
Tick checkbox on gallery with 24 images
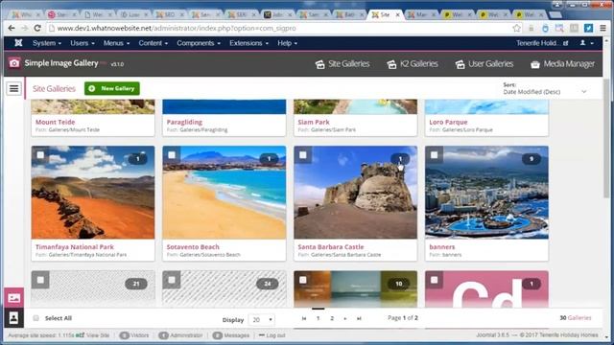click(172, 280)
